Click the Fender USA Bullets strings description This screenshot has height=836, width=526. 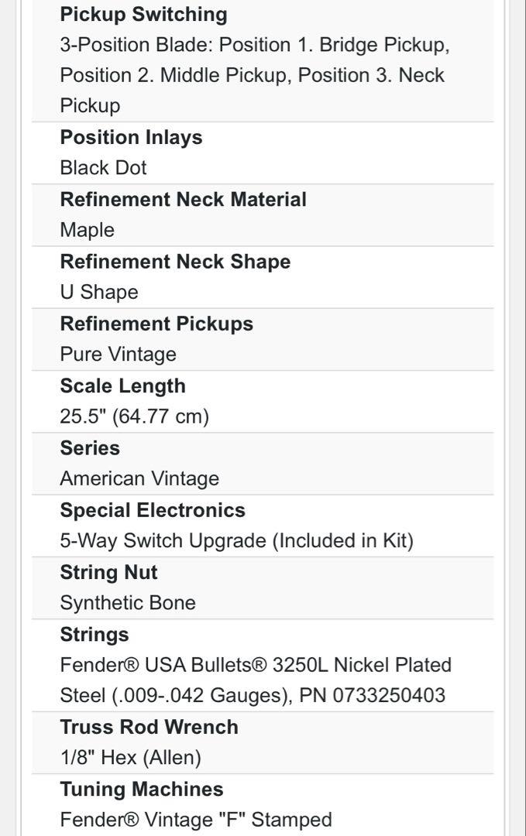[x=256, y=680]
